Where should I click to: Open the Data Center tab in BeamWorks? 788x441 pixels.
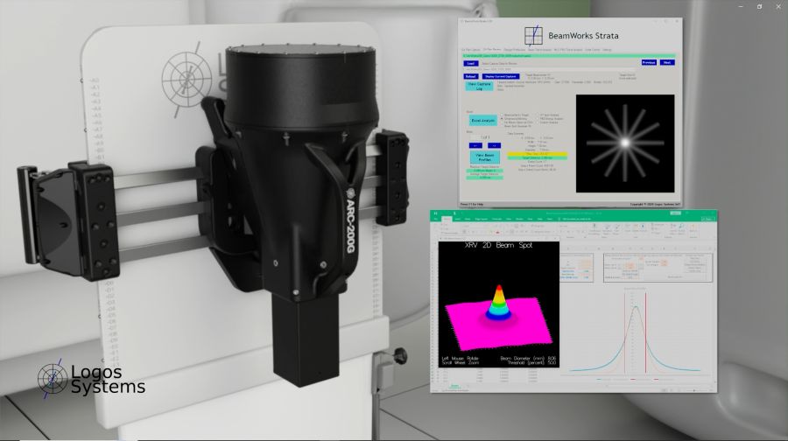[593, 50]
